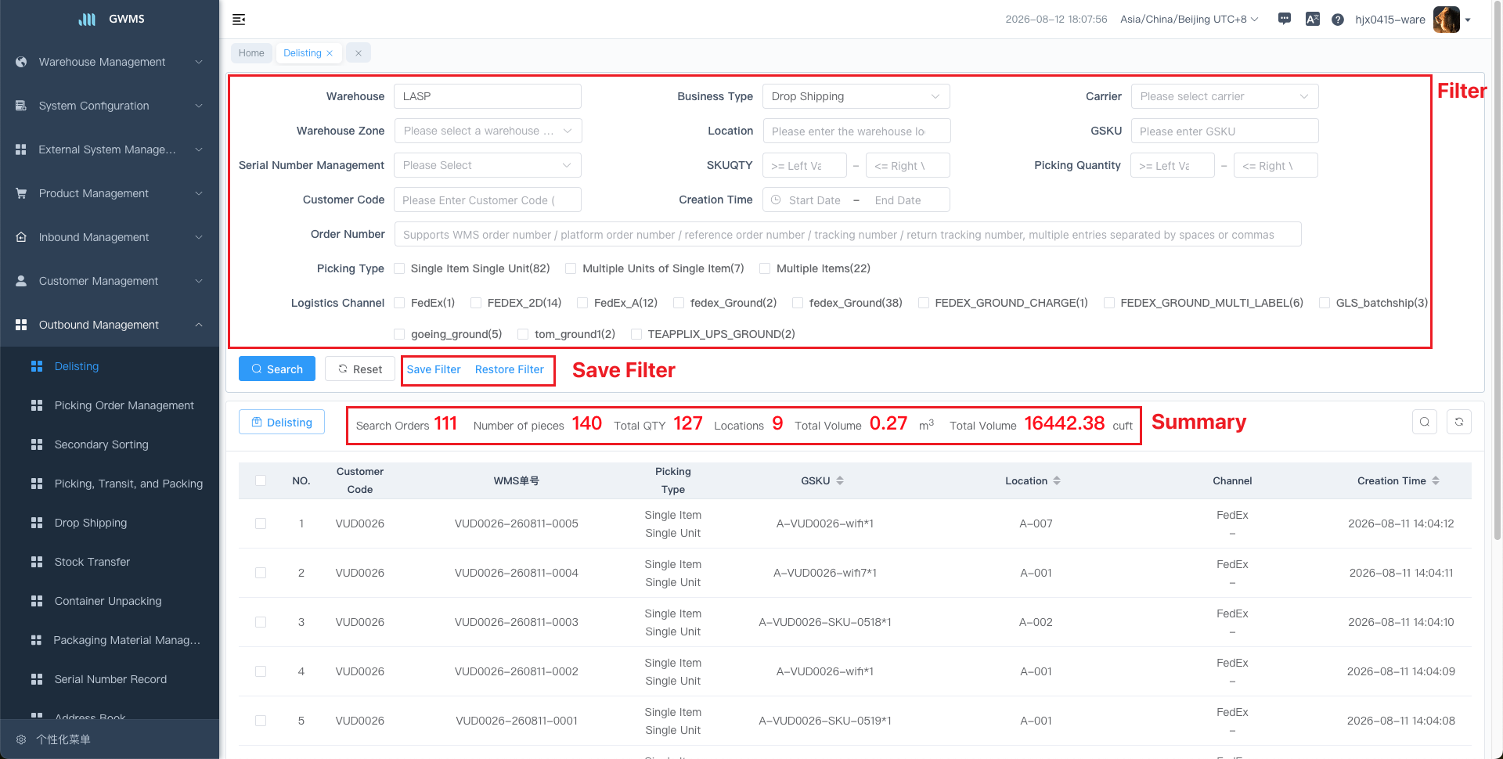Click the language translation icon
The image size is (1503, 759).
tap(1313, 20)
